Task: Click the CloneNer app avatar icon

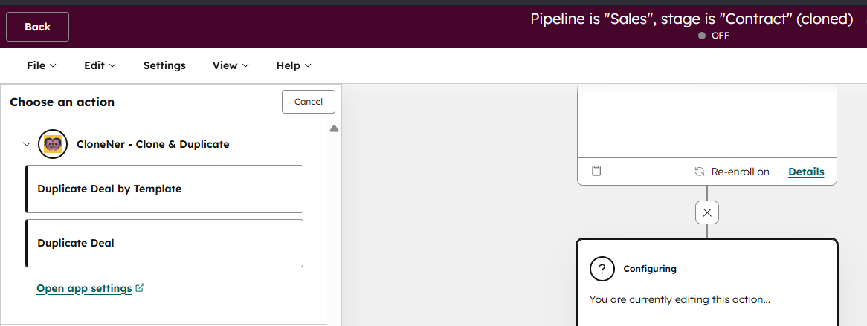Action: coord(53,144)
